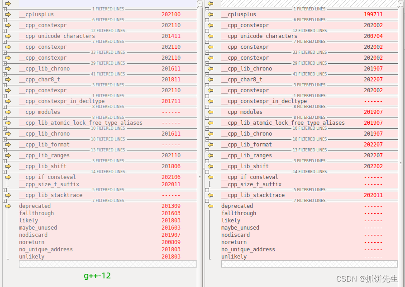Click left pane arrow beside __cpp_if_consteval
405x287 pixels.
(8, 177)
